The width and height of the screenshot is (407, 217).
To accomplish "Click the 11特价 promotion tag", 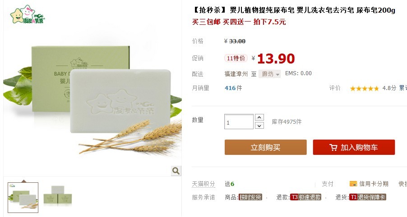I will pos(236,58).
